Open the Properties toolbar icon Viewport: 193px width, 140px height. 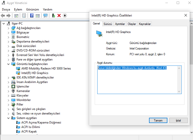click(x=24, y=15)
